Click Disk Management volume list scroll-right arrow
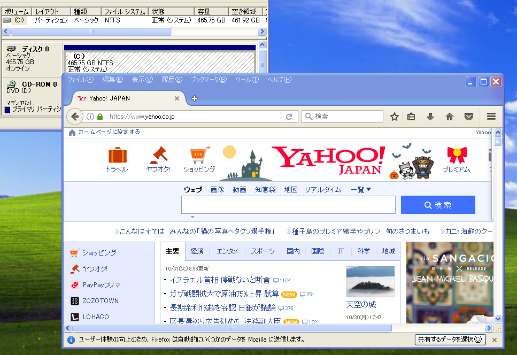The height and width of the screenshot is (355, 517). (x=262, y=32)
